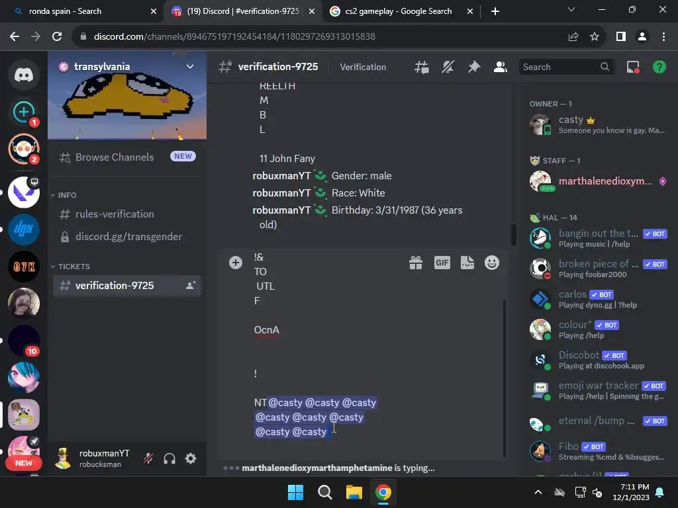Open User Settings gear icon
This screenshot has width=678, height=508.
pos(191,458)
